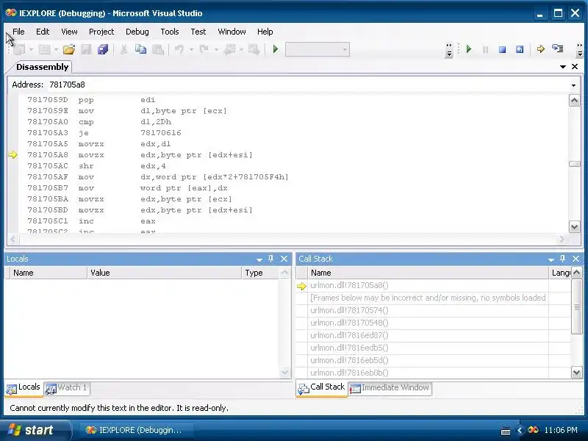Open the Redo history dropdown arrow
The width and height of the screenshot is (588, 441).
click(x=216, y=49)
